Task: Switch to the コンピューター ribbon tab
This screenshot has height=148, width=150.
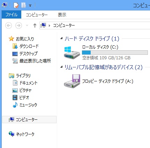Action: tap(37, 15)
